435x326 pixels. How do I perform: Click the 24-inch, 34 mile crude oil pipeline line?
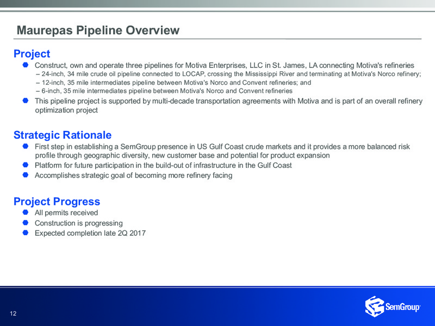point(228,74)
